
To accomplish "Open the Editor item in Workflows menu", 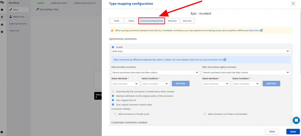I will pyautogui.click(x=19, y=10).
